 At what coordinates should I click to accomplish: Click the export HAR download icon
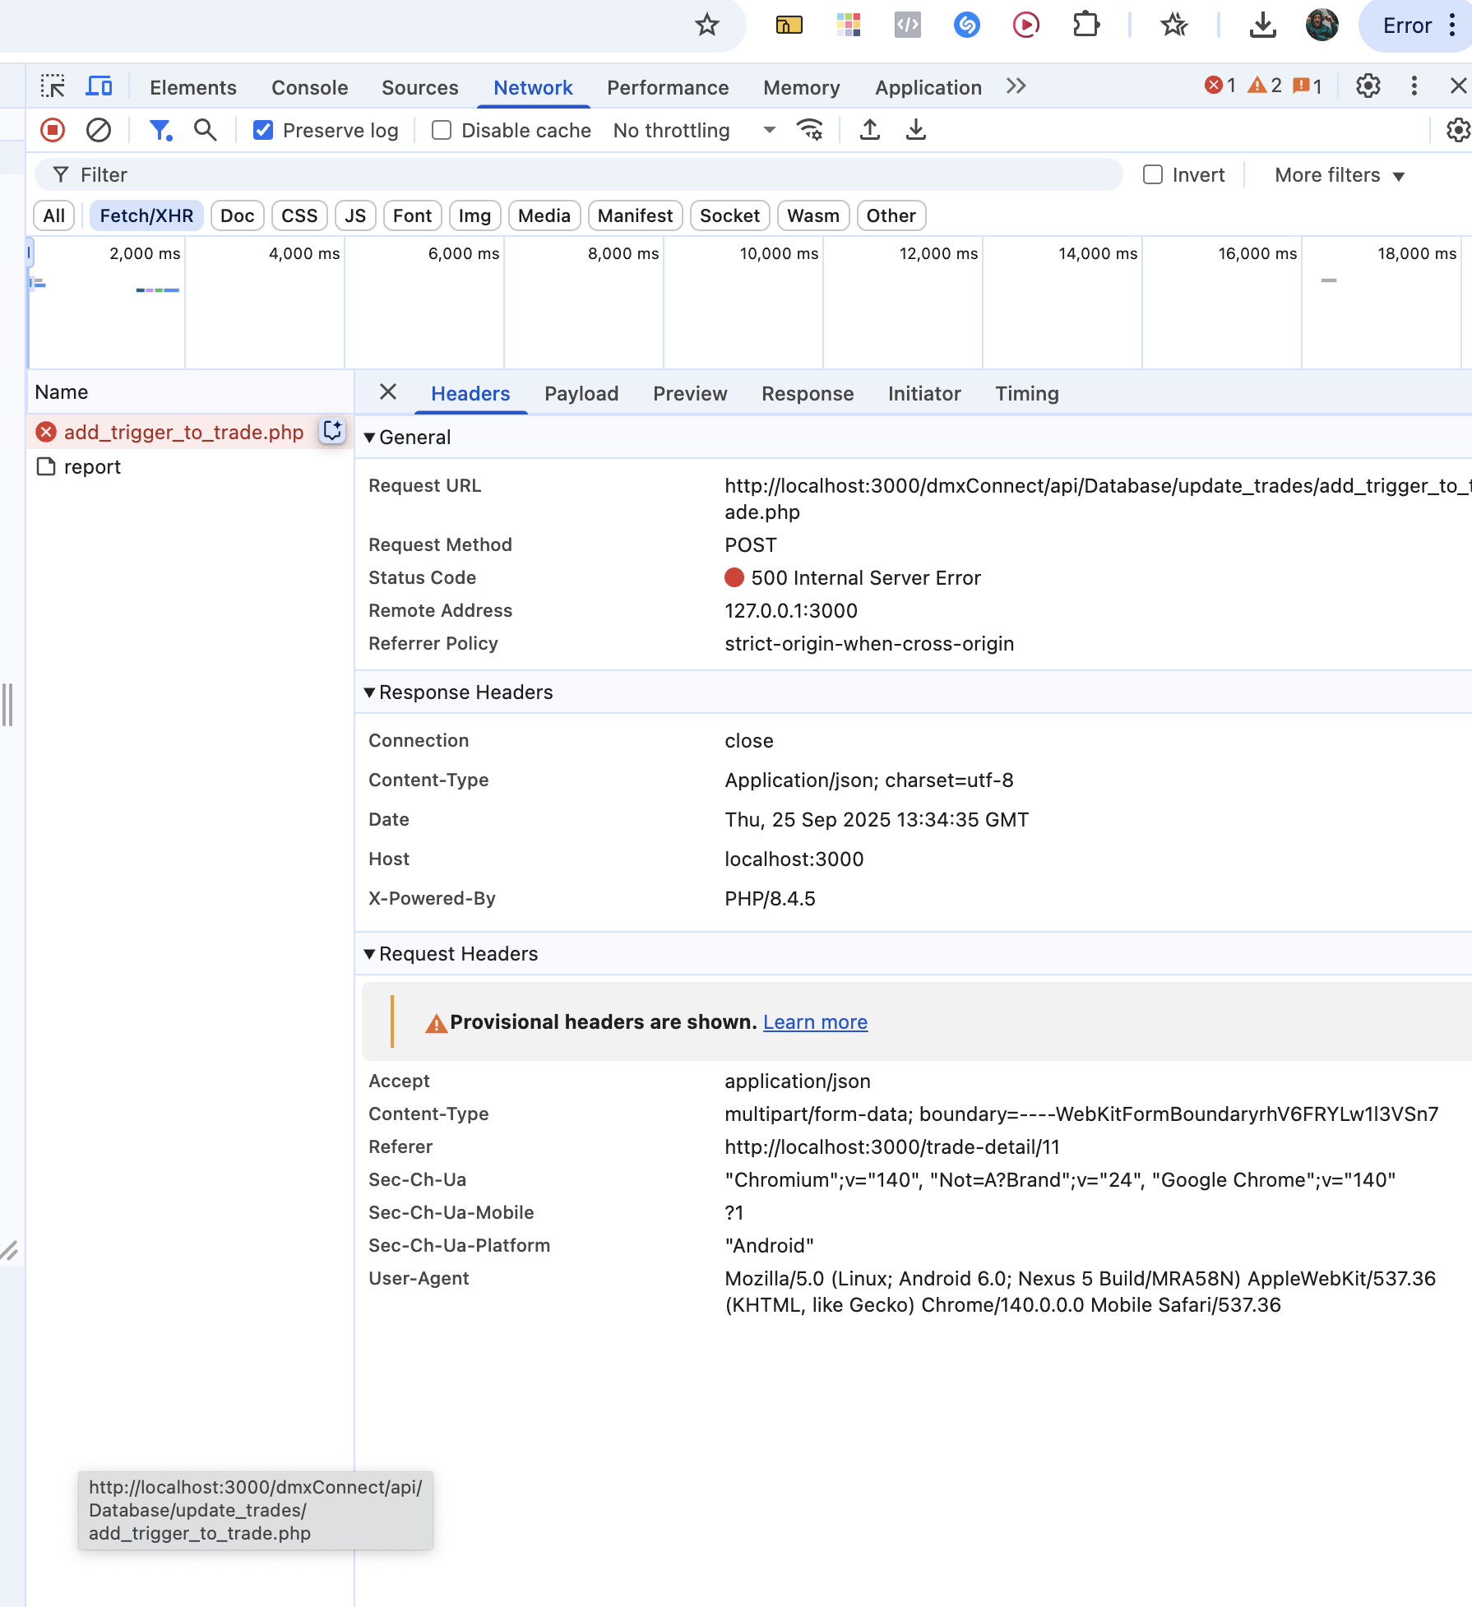tap(916, 130)
